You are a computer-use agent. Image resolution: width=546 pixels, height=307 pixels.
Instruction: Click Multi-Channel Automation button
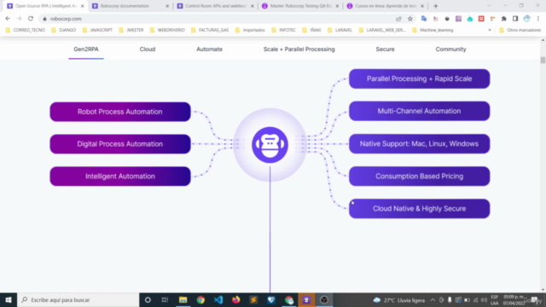pos(419,111)
